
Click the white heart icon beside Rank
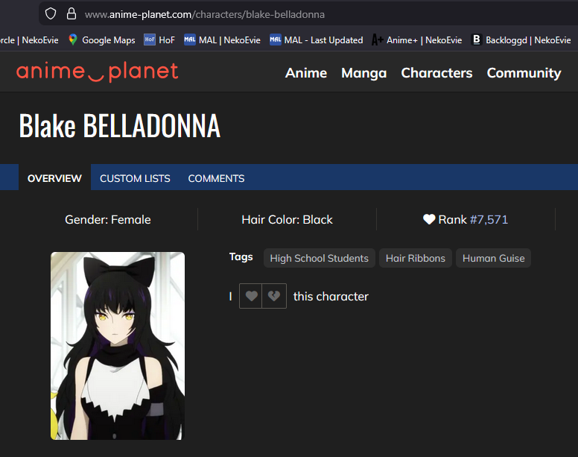[x=429, y=219]
